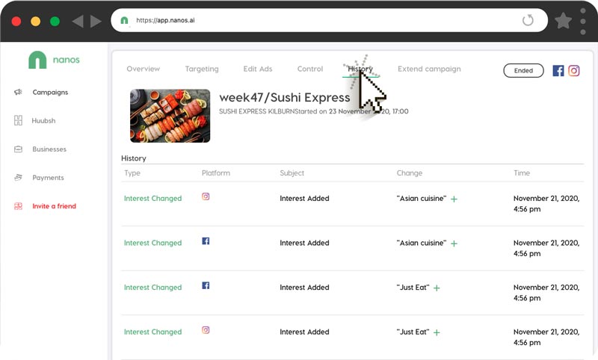This screenshot has height=360, width=598.
Task: Click "Just Eat" text in the third row
Action: click(x=413, y=288)
